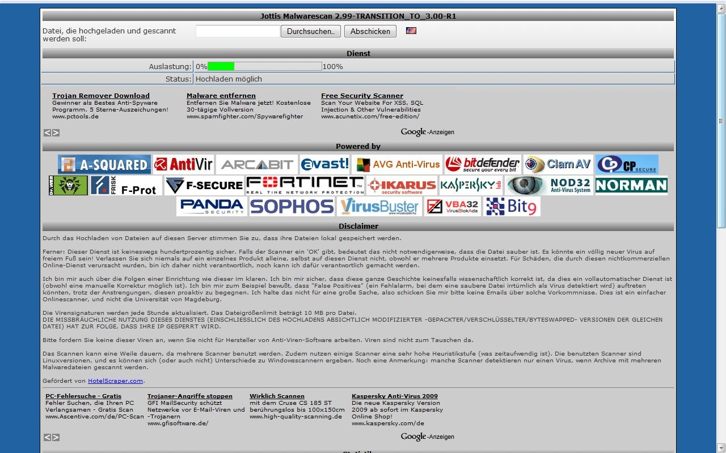This screenshot has width=726, height=453.
Task: Open the Panda Security logo
Action: [x=212, y=206]
